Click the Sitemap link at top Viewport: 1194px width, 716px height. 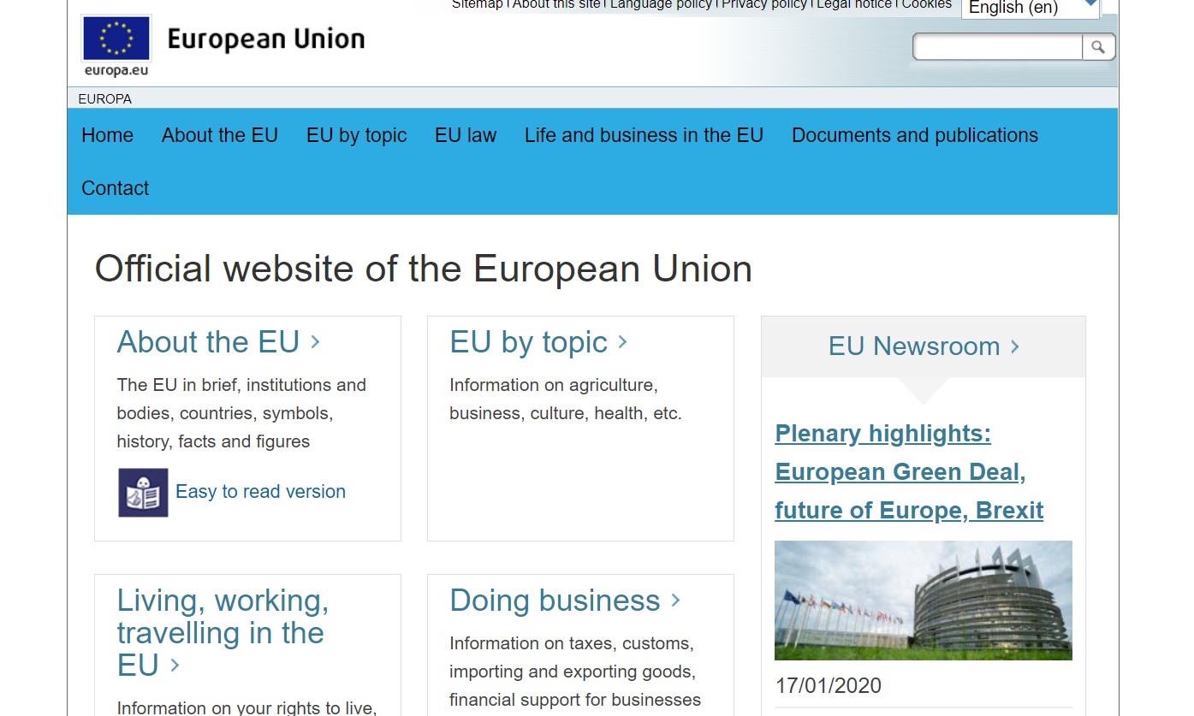[x=477, y=4]
